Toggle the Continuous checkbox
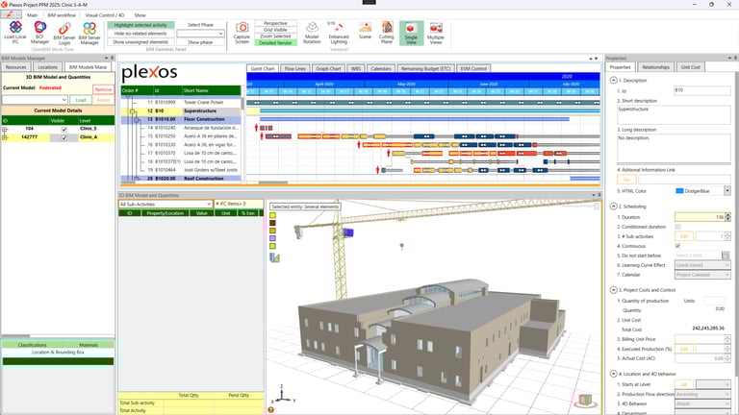 [677, 246]
